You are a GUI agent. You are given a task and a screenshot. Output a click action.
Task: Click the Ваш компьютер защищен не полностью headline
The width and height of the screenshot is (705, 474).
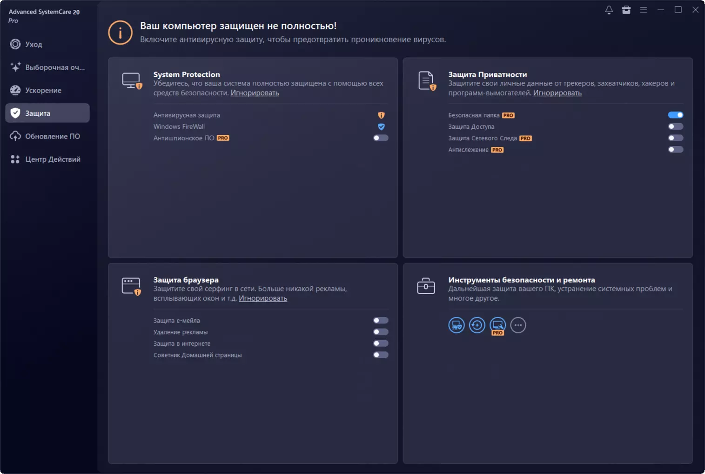coord(238,26)
